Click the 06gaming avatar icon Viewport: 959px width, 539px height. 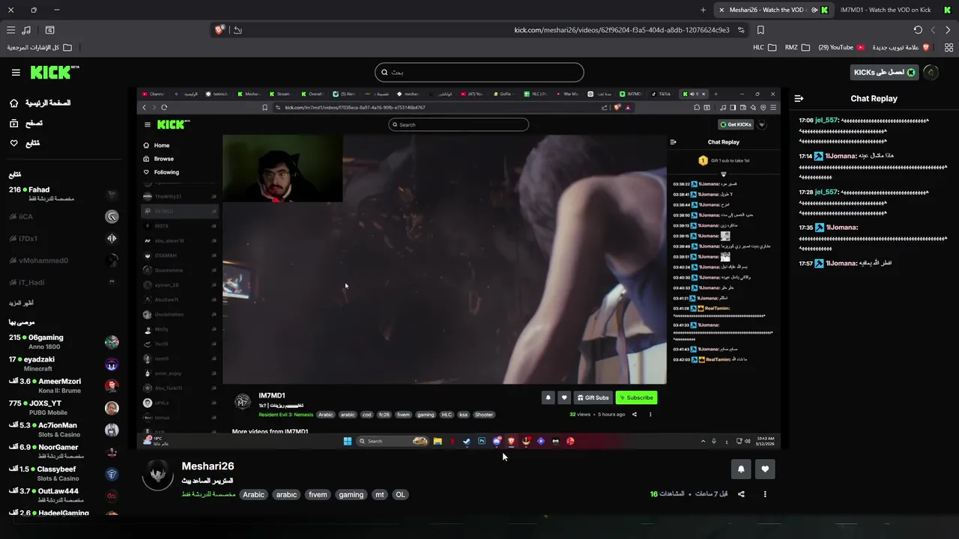[x=112, y=342]
